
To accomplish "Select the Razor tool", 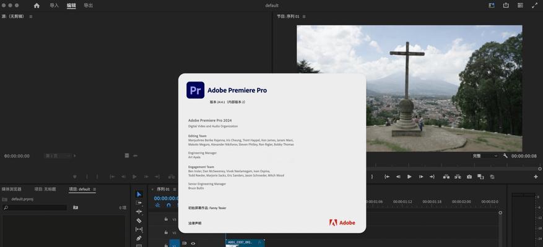I will coord(139,220).
